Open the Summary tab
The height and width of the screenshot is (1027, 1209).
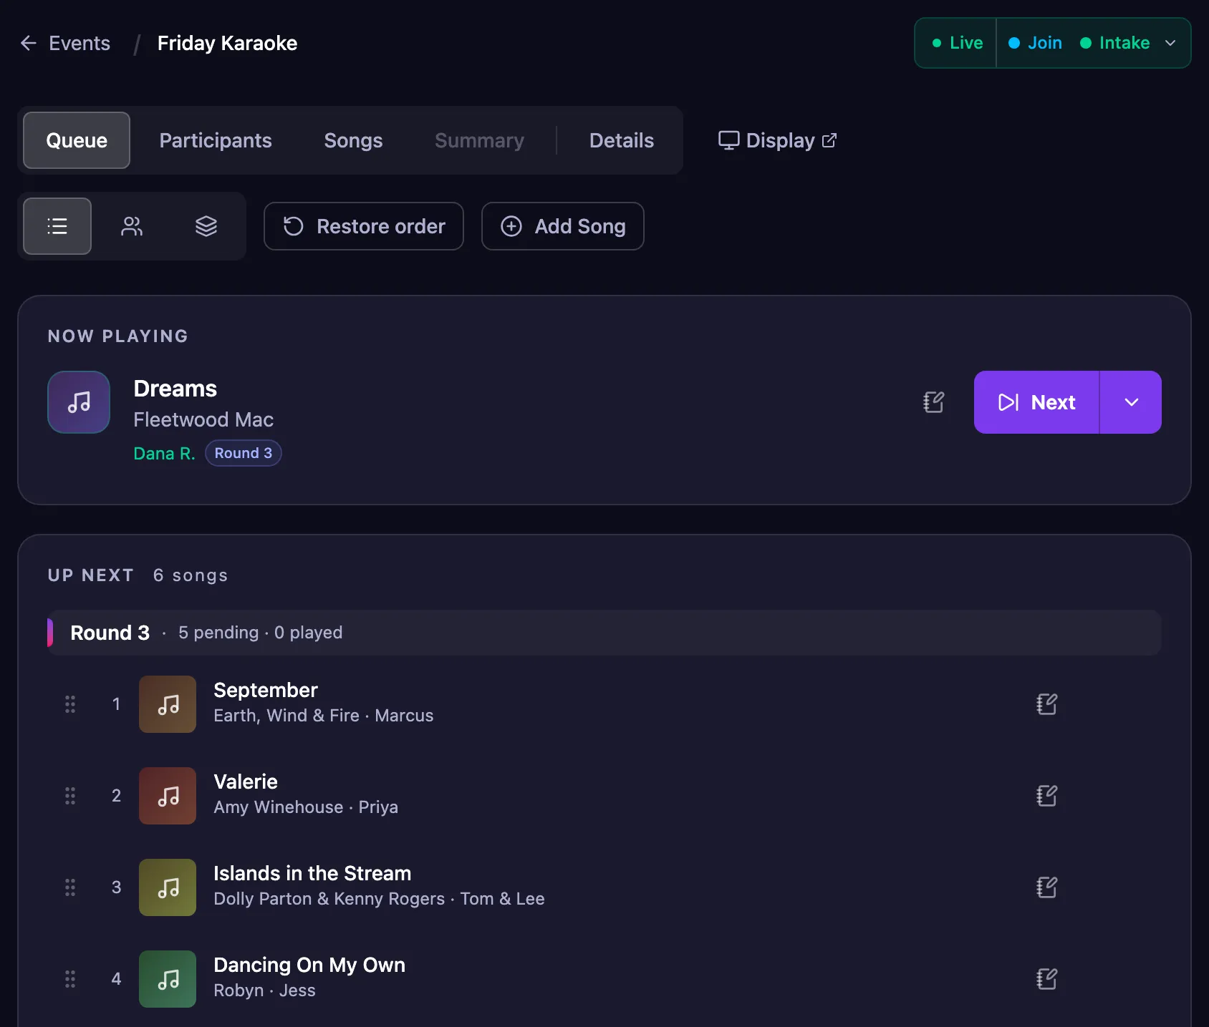(x=479, y=140)
